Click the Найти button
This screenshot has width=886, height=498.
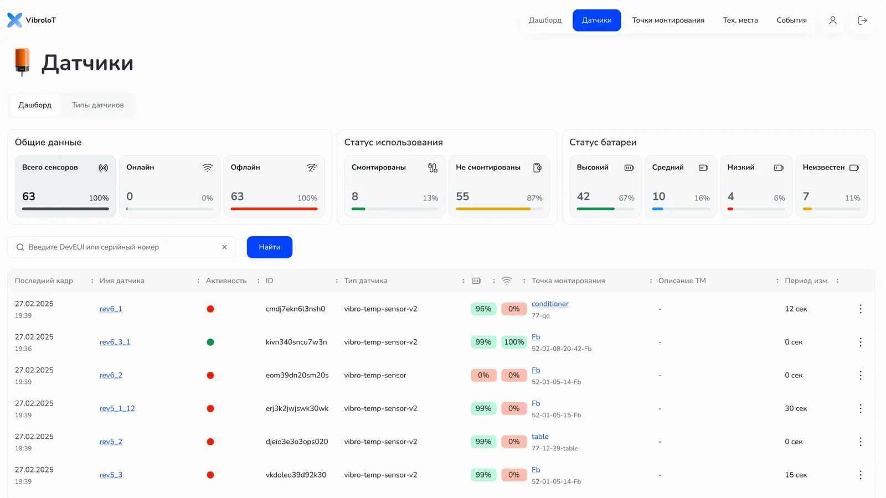click(x=270, y=247)
